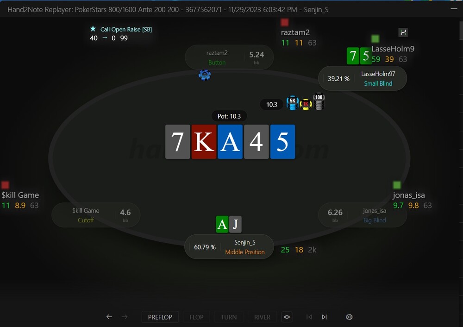
Task: Click the blue dealer button chip
Action: click(205, 75)
